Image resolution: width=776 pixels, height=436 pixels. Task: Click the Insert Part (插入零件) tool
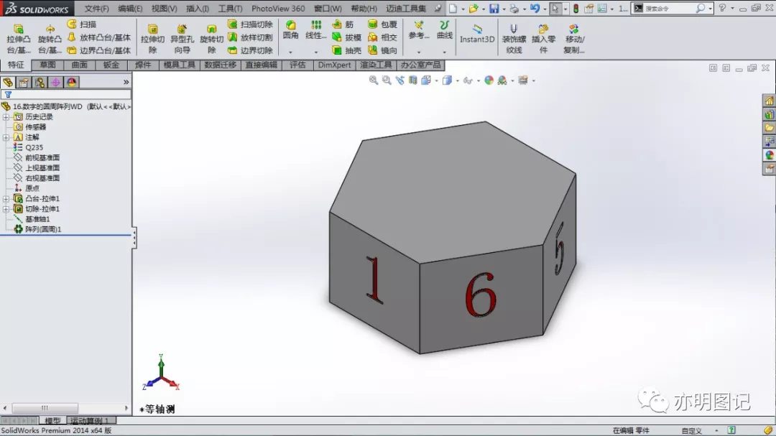click(543, 38)
